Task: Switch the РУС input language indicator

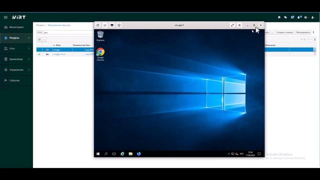Action: point(241,154)
